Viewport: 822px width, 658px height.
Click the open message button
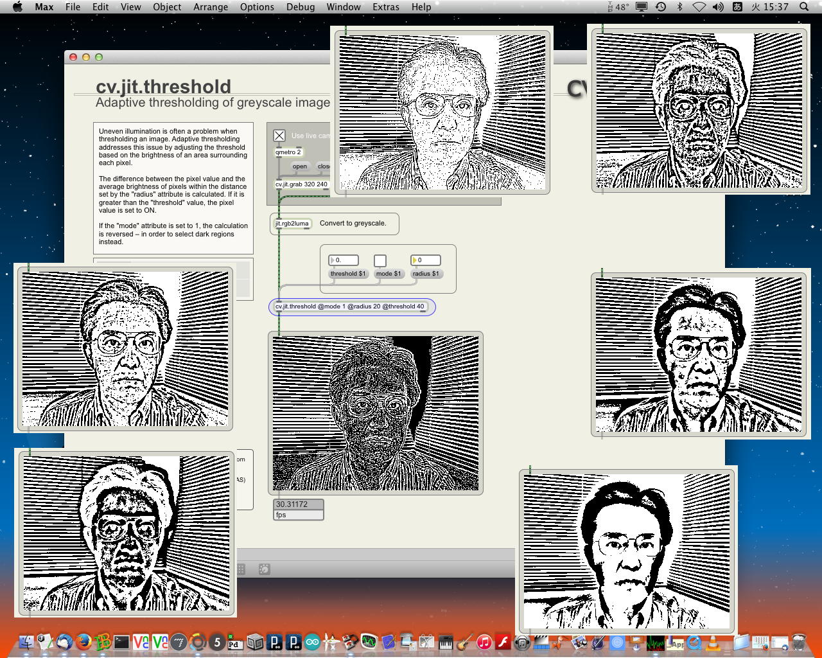(x=300, y=166)
